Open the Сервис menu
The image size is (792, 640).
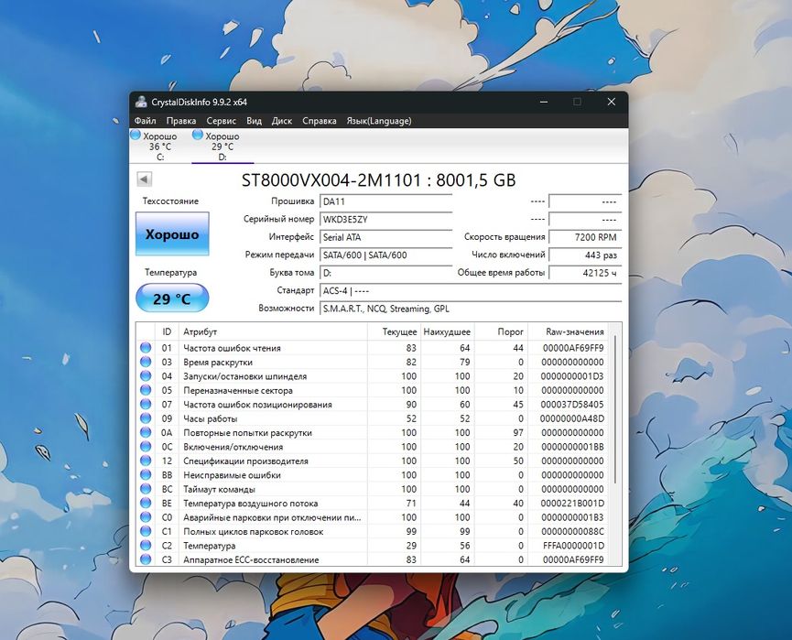pos(221,121)
